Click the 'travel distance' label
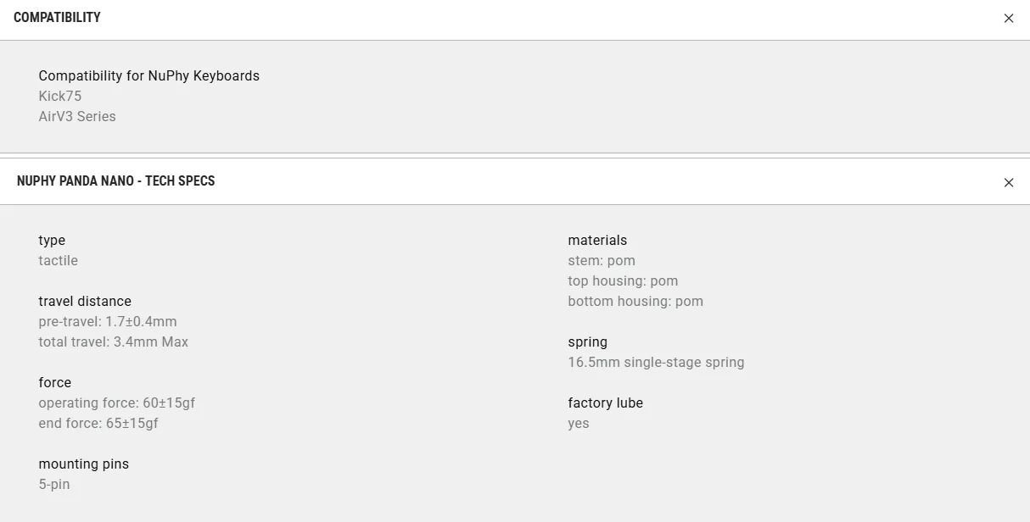The image size is (1030, 522). pos(85,301)
